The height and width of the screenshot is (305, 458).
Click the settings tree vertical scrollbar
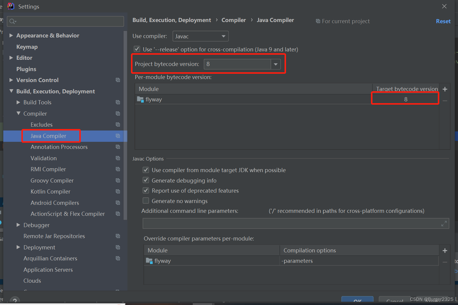pyautogui.click(x=125, y=125)
